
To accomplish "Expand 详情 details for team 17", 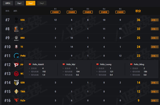I will [154, 29].
